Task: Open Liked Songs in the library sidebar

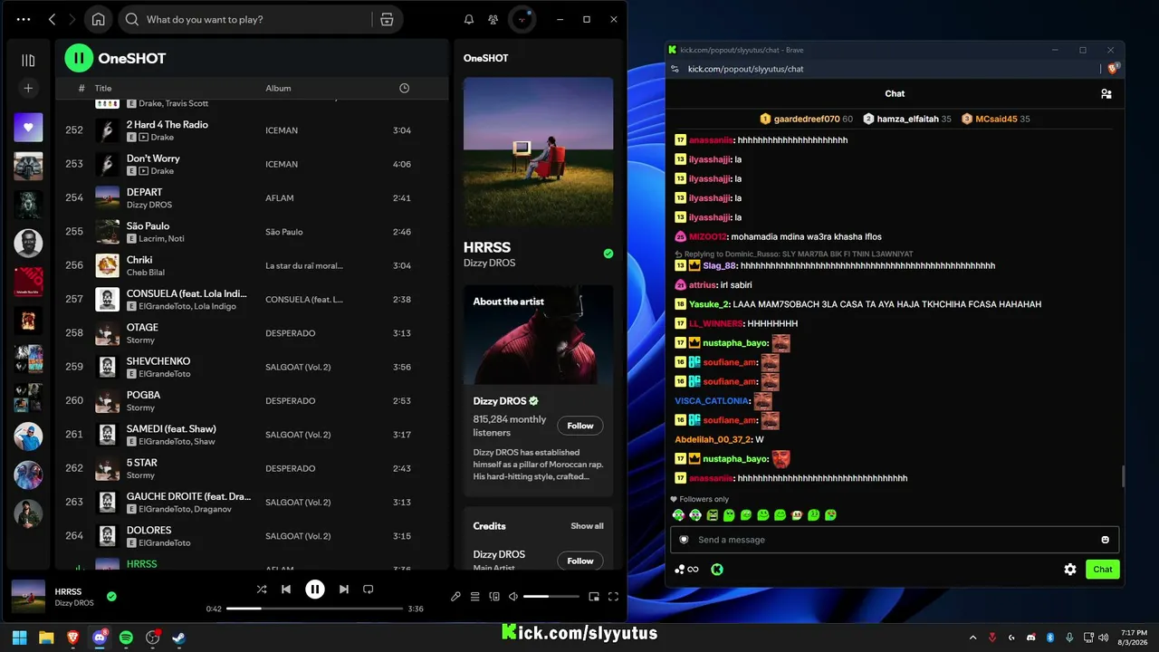Action: 28,128
